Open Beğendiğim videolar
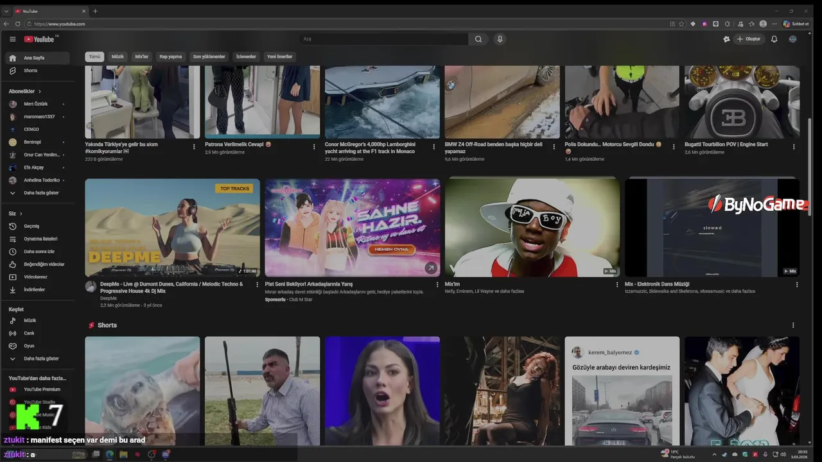This screenshot has width=822, height=462. tap(37, 264)
